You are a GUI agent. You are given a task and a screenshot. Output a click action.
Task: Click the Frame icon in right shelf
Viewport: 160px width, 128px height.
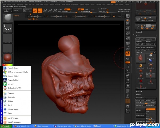128,71
